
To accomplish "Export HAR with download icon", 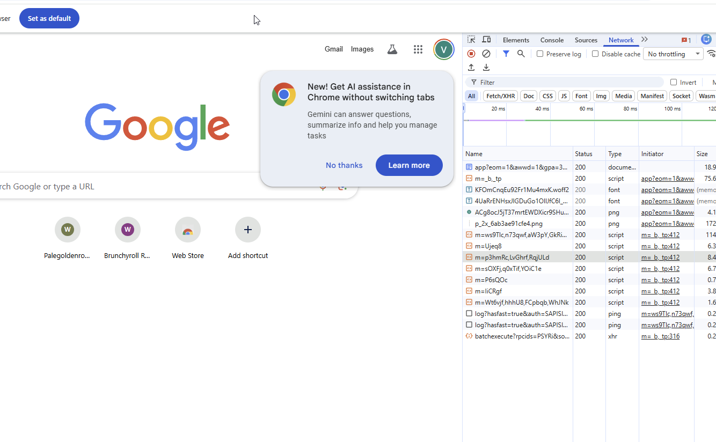I will [486, 68].
